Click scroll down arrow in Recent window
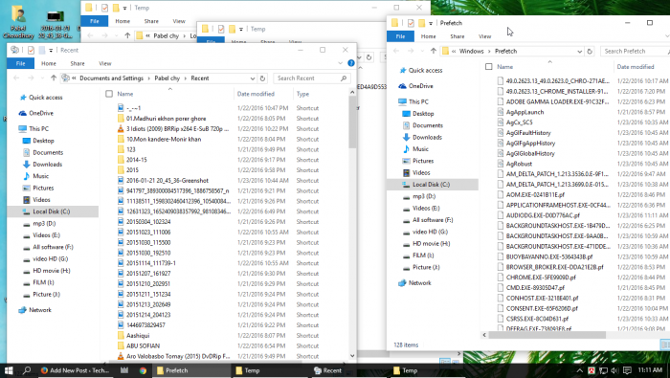 [x=352, y=356]
